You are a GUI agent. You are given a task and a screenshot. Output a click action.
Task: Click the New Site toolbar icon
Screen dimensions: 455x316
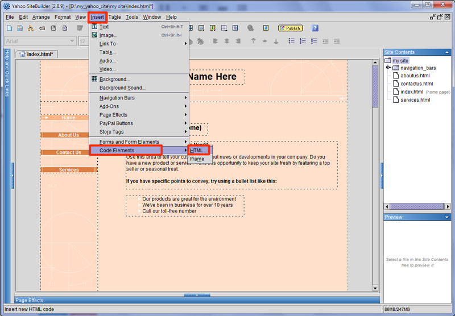31,28
